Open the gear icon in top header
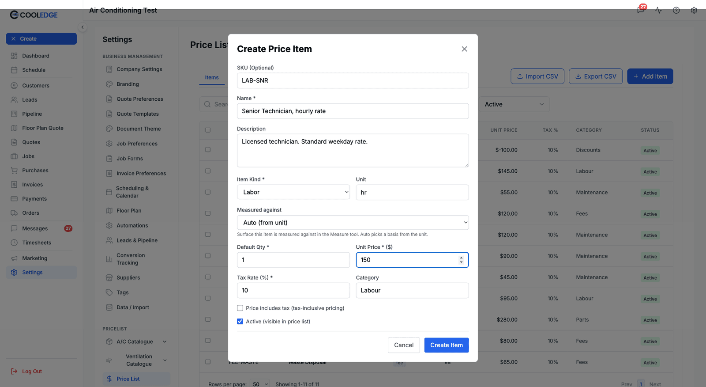 [x=694, y=10]
